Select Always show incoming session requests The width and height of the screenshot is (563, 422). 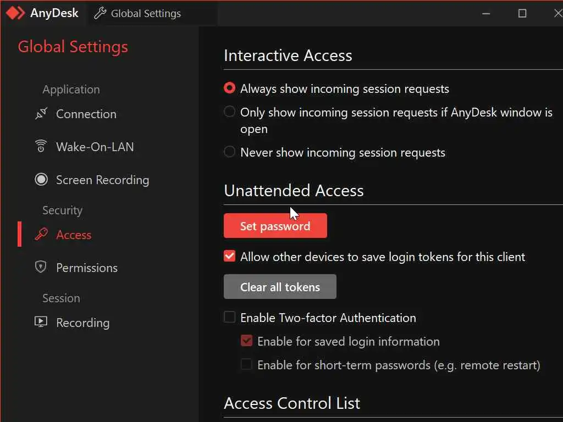230,88
